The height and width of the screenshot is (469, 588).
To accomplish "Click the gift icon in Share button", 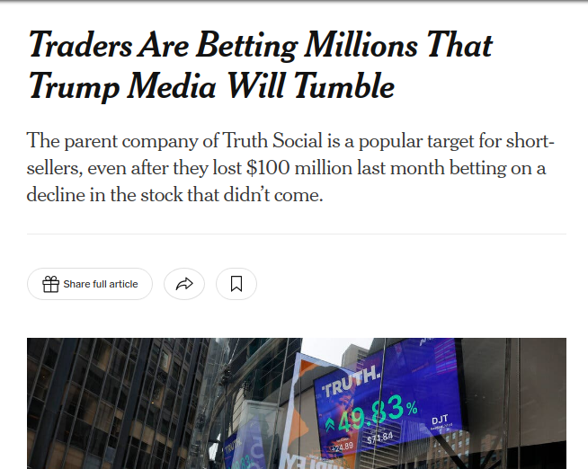I will 50,284.
